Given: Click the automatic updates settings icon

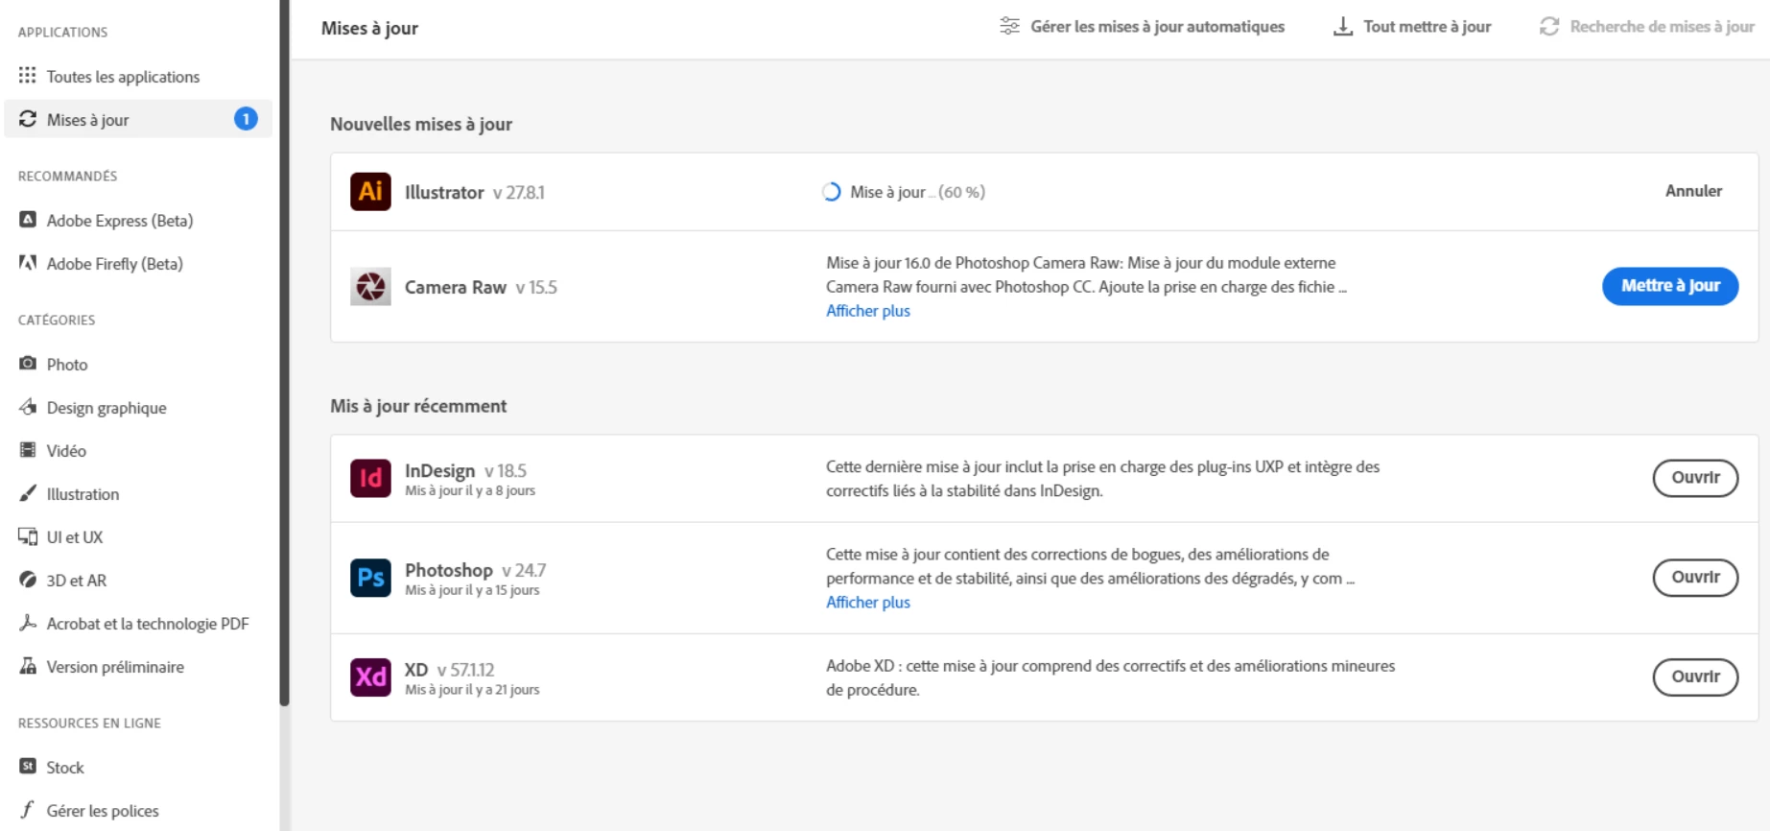Looking at the screenshot, I should click(x=1009, y=27).
